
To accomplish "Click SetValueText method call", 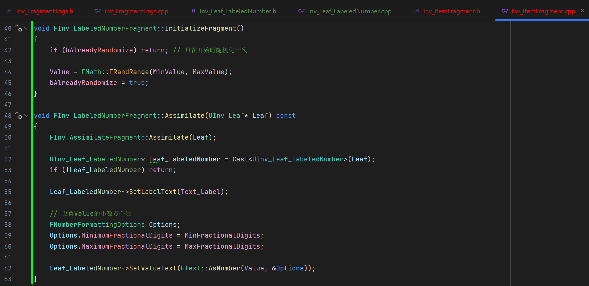I will click(153, 268).
